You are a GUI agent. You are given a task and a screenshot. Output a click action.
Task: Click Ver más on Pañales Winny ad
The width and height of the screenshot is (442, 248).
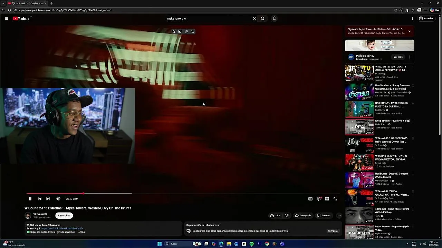coord(398,57)
